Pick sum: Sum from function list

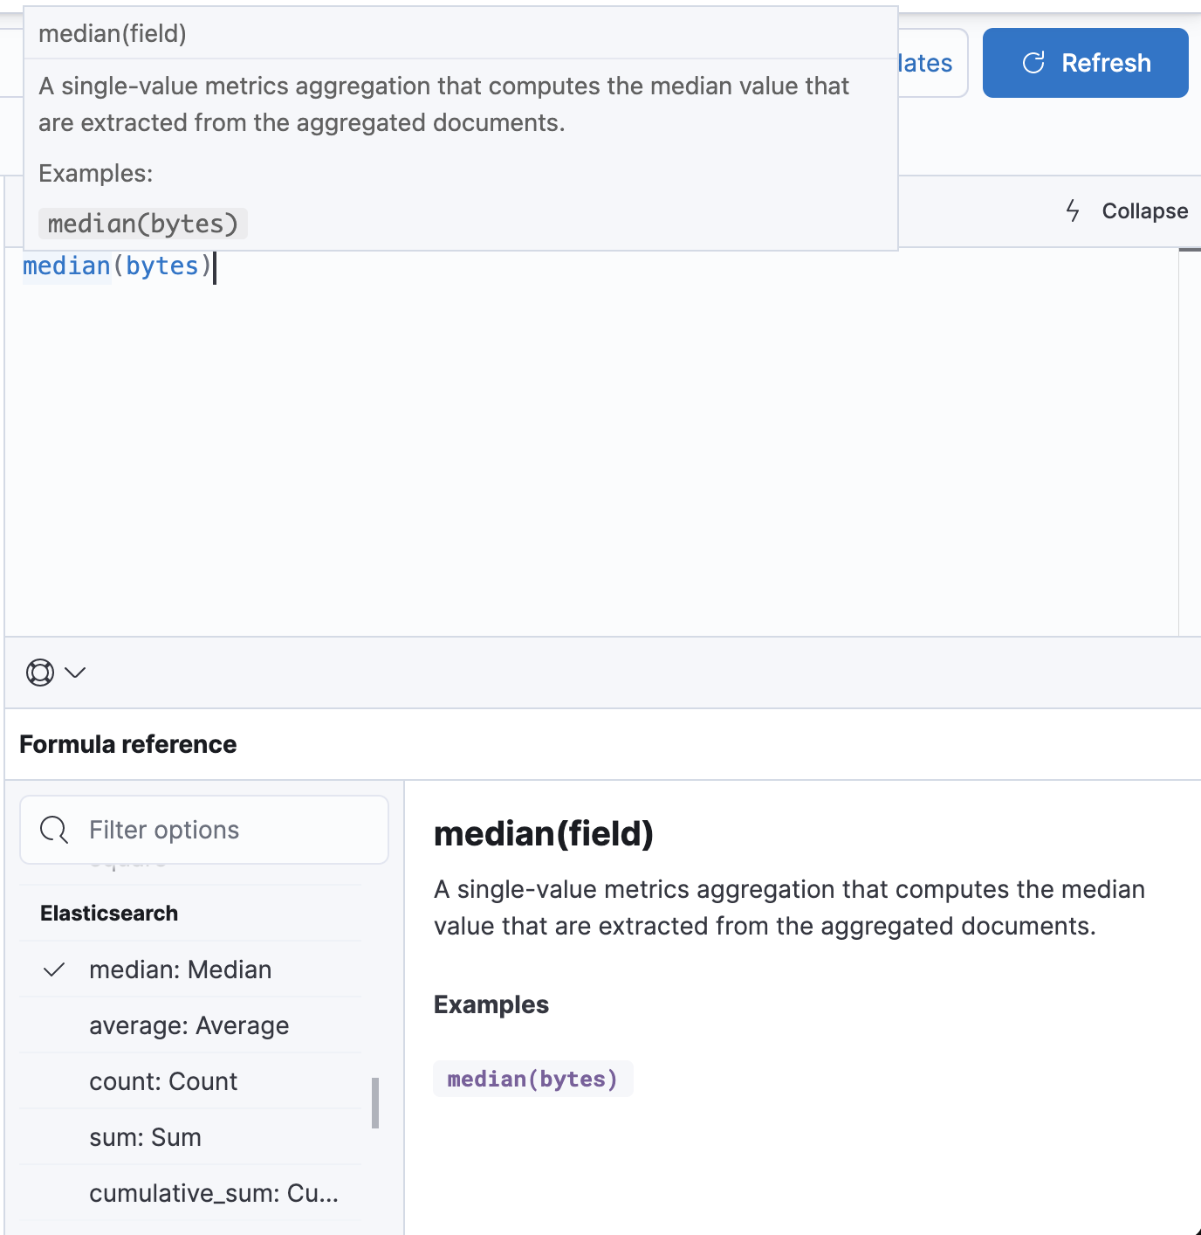[145, 1137]
